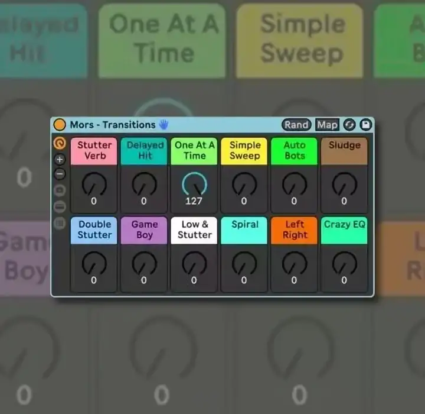Click the 0 value under Stutter Verb
Viewport: 425px width, 414px height.
[94, 201]
